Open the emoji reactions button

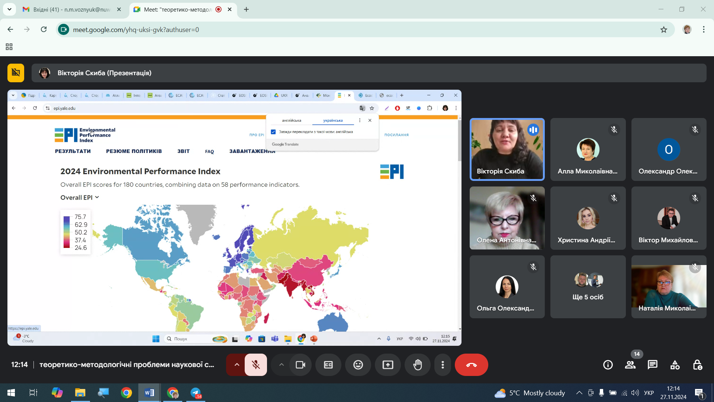pyautogui.click(x=358, y=365)
